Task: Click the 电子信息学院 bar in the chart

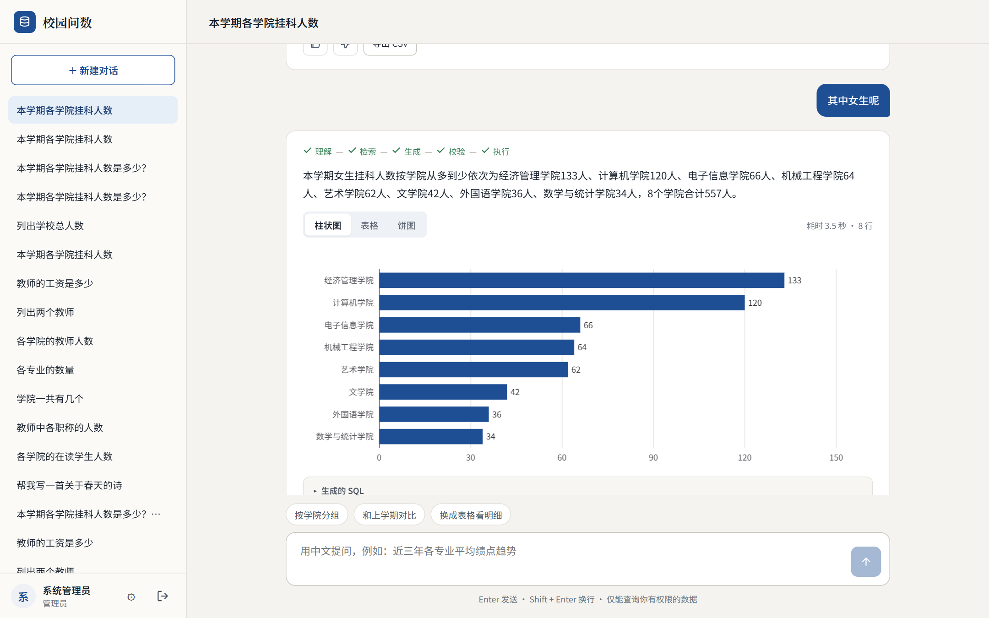Action: click(x=480, y=325)
